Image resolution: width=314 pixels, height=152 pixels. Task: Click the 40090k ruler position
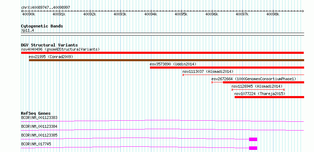29,14
